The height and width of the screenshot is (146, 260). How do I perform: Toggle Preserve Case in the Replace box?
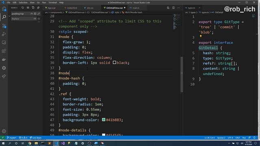(x=35, y=19)
